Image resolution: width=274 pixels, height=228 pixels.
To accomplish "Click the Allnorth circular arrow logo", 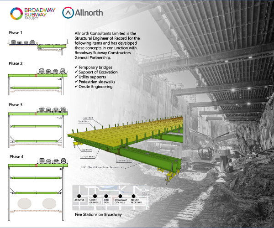I will (x=68, y=13).
